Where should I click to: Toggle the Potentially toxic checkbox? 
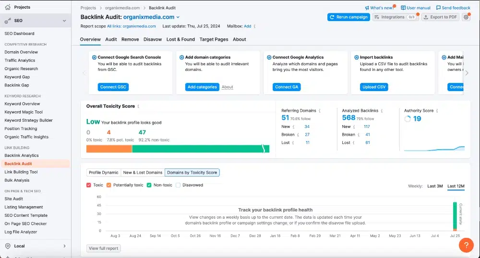tap(108, 185)
